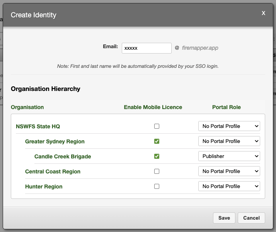Uncheck Candle Creek Brigade mobile licence
This screenshot has width=276, height=232.
click(x=157, y=156)
